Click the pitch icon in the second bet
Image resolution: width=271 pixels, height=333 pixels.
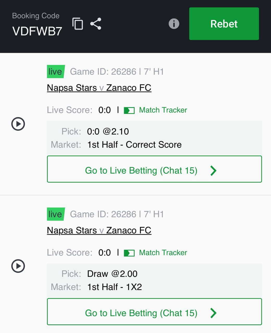[129, 253]
